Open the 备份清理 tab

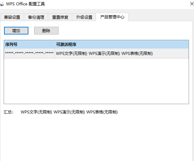36,17
